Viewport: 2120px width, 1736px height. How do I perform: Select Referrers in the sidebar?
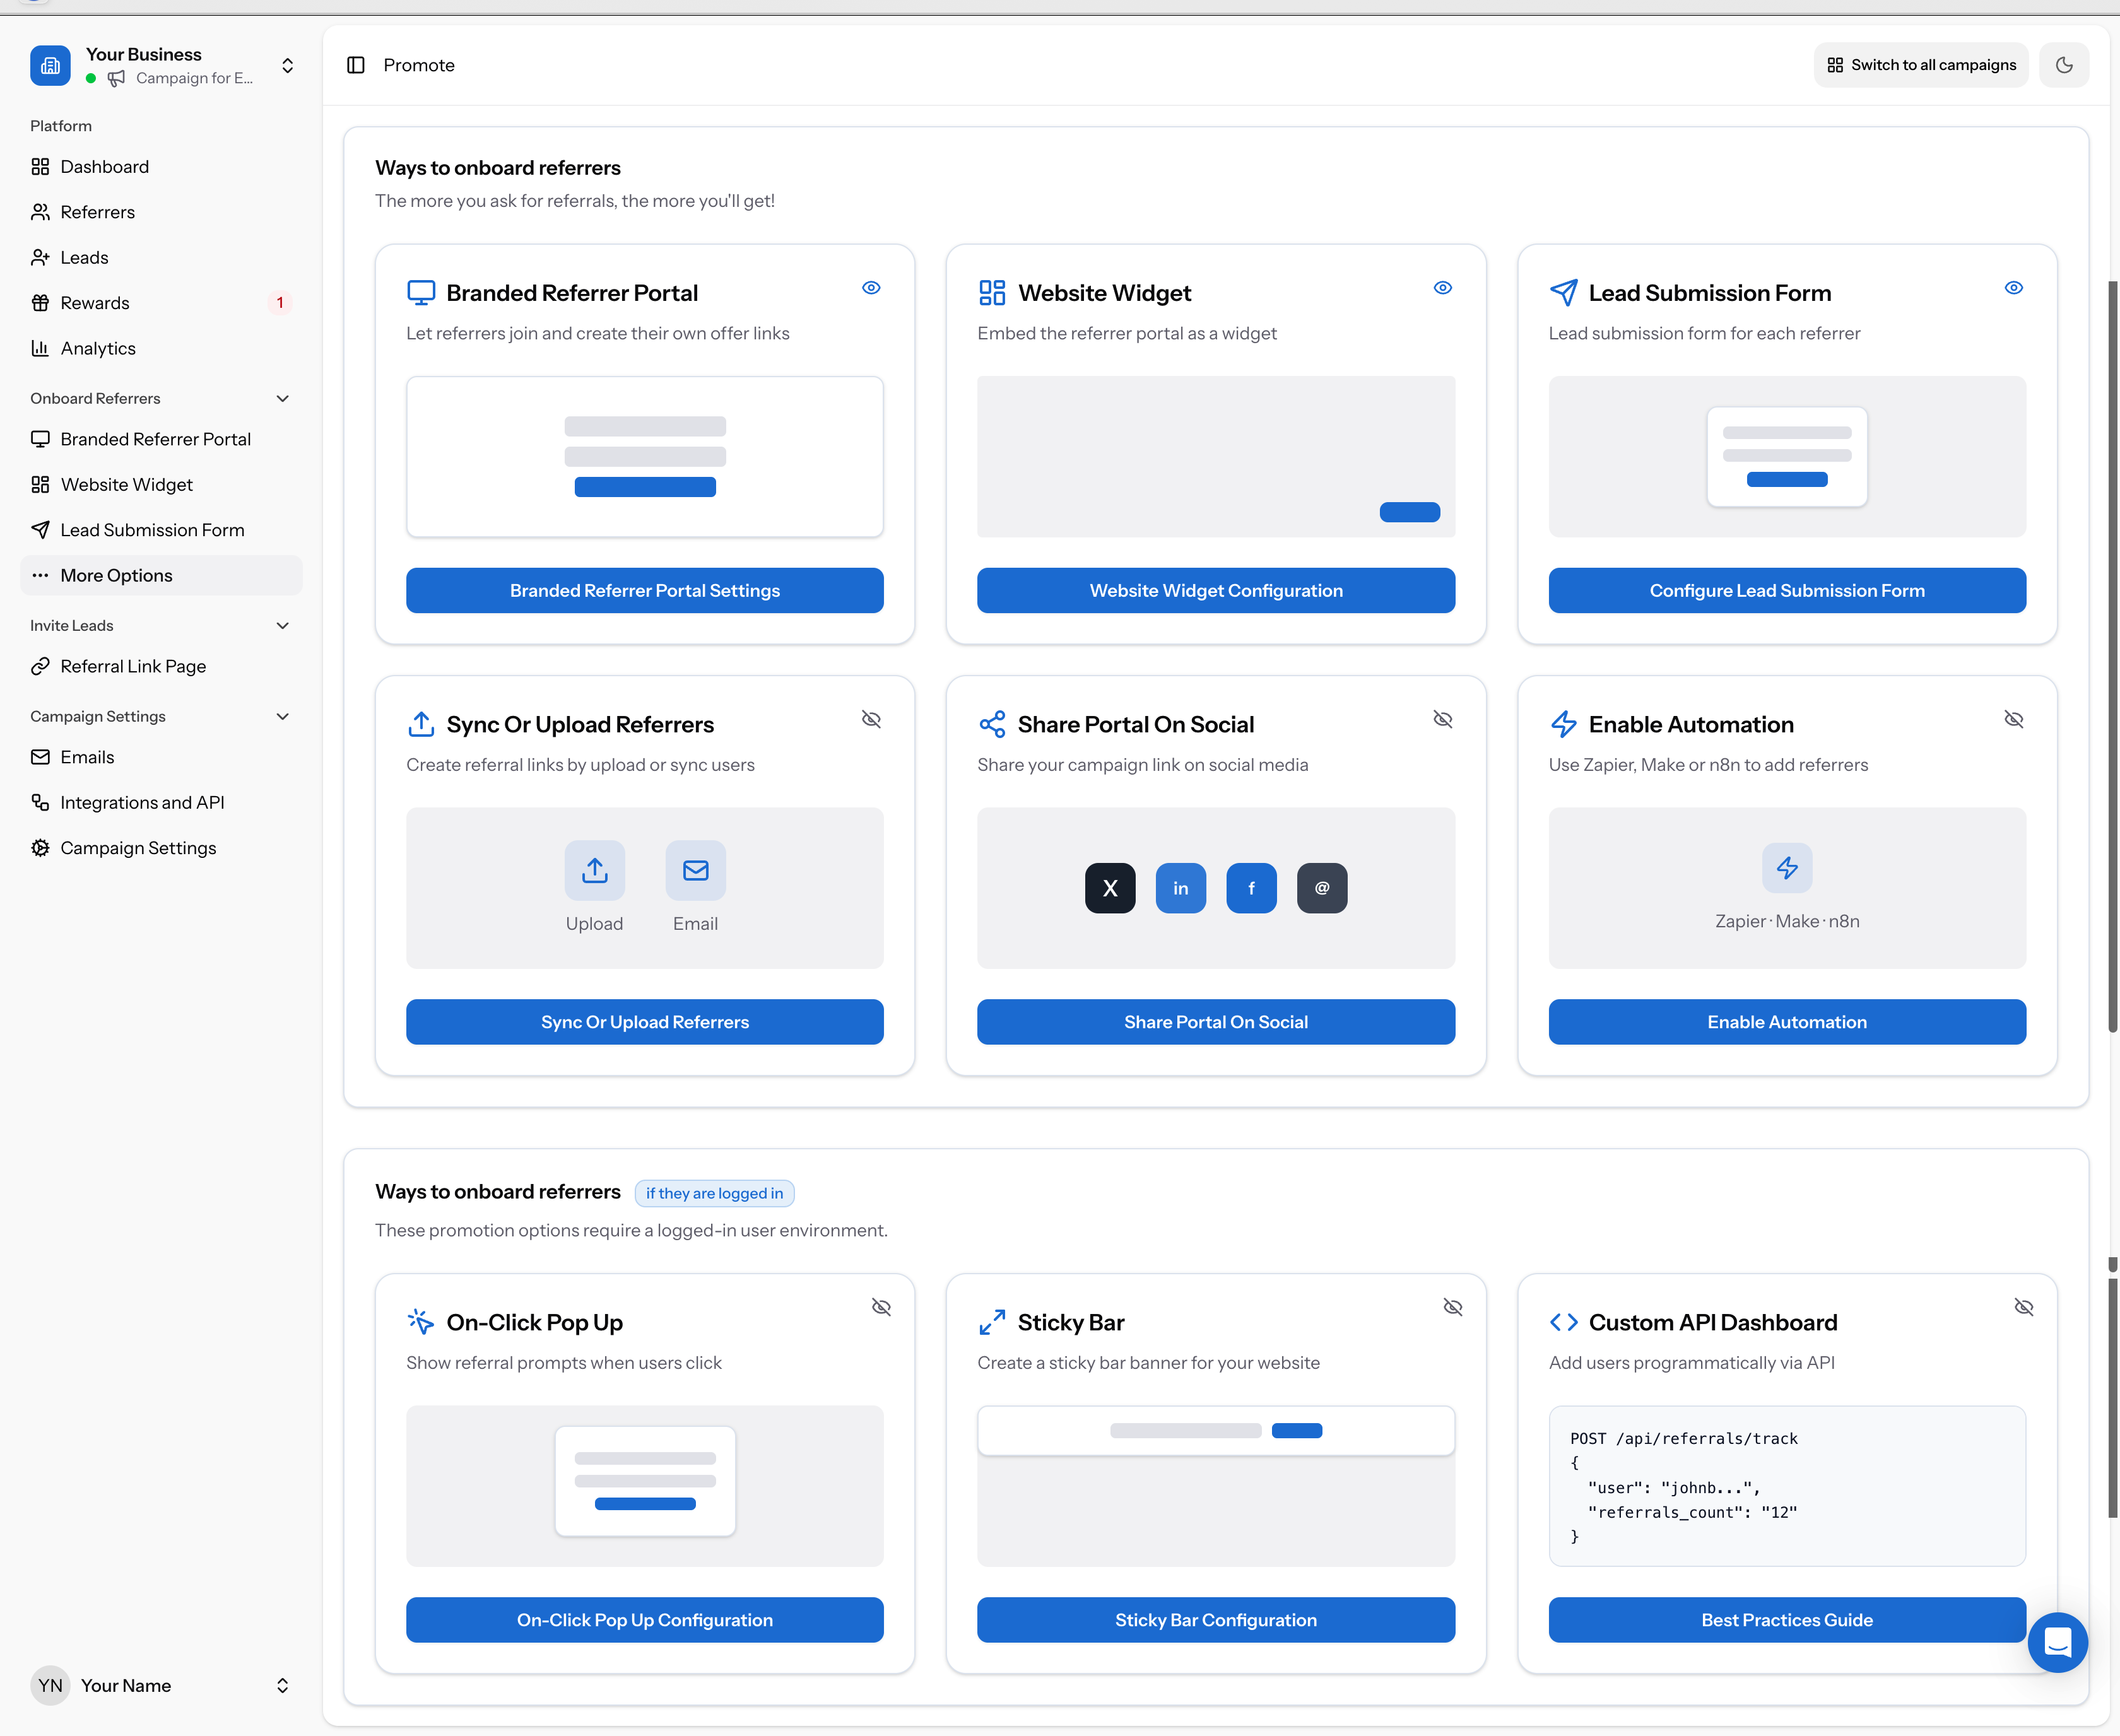[97, 211]
